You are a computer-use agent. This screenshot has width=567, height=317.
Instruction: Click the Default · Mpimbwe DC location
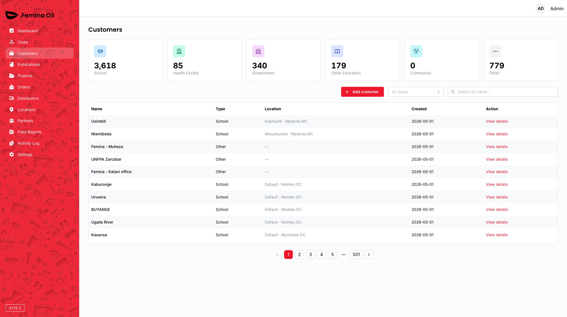pyautogui.click(x=285, y=235)
